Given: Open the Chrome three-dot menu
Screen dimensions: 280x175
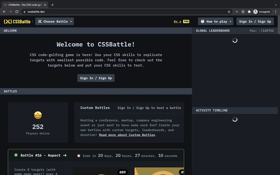Looking at the screenshot, I should pos(276,12).
